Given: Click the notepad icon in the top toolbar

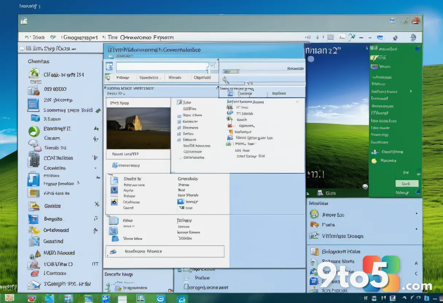Looking at the screenshot, I should [342, 37].
